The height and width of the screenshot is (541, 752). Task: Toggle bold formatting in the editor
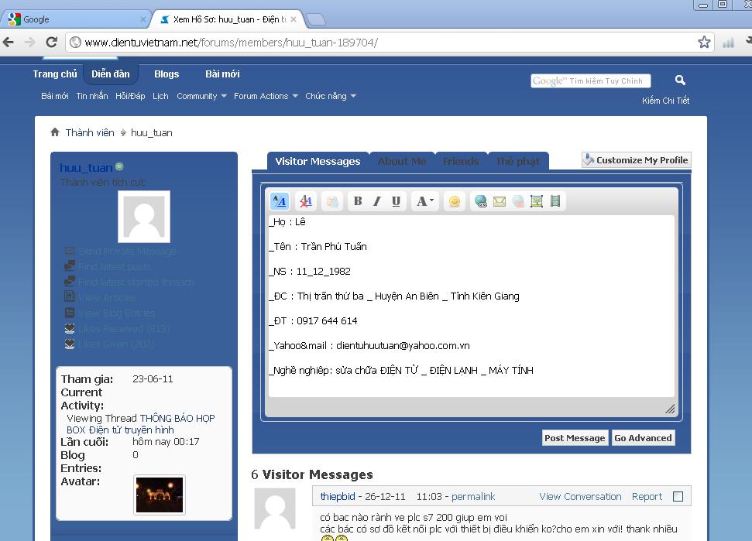(x=358, y=201)
